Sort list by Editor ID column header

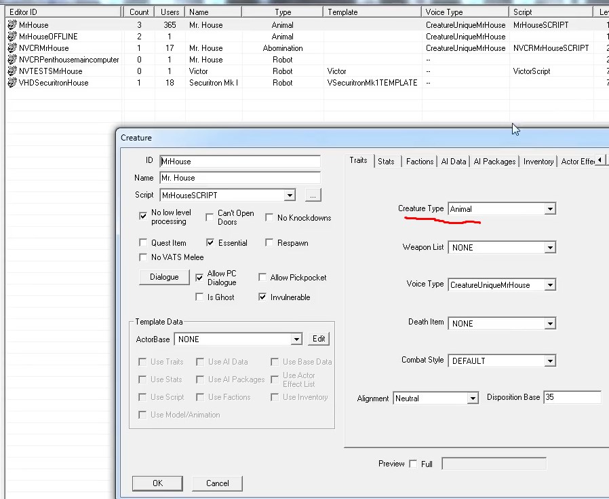(63, 12)
